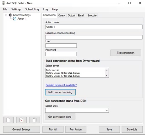Switch to the Output tab
Image resolution: width=145 pixels, height=135 pixels.
coord(71,15)
